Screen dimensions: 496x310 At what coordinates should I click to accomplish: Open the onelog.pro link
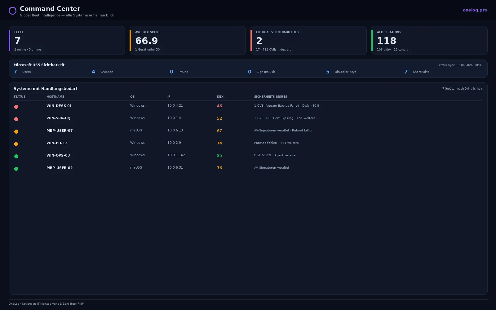click(x=475, y=10)
